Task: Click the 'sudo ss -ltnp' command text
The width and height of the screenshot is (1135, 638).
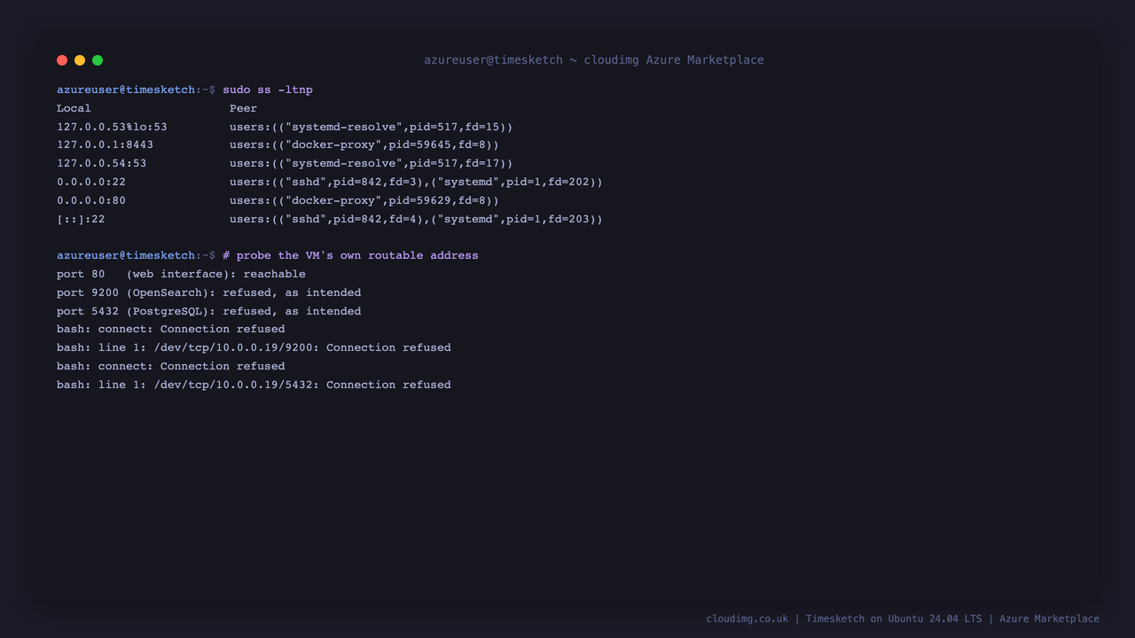Action: pos(268,89)
